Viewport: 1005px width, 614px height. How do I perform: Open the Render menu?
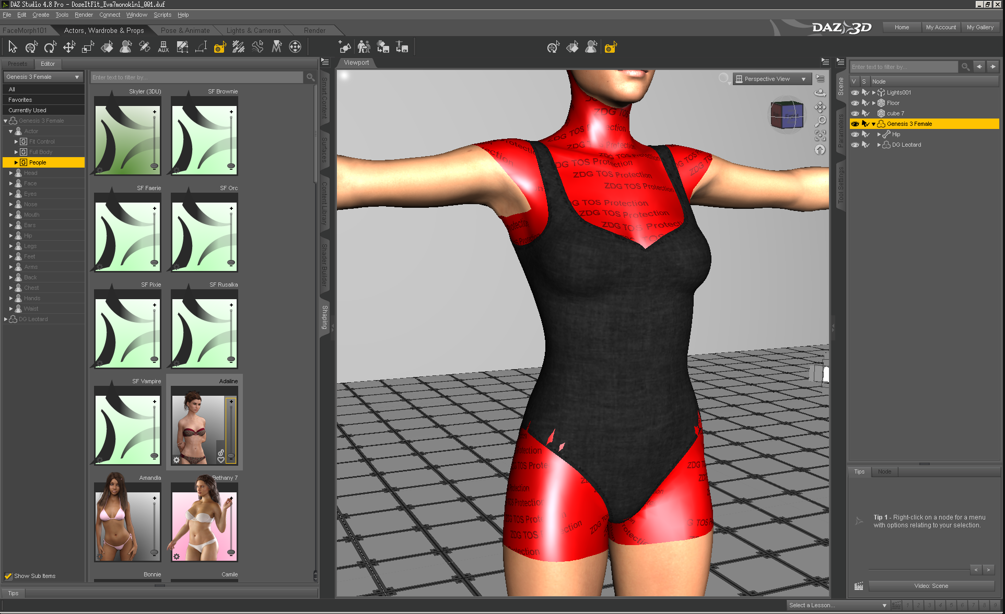coord(84,15)
